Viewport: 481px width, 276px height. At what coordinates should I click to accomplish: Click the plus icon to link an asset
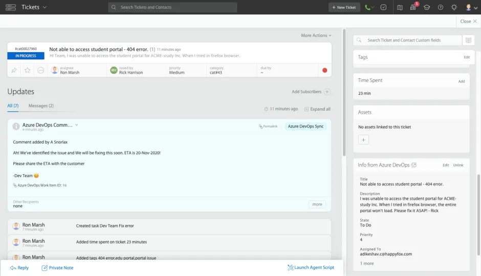363,139
